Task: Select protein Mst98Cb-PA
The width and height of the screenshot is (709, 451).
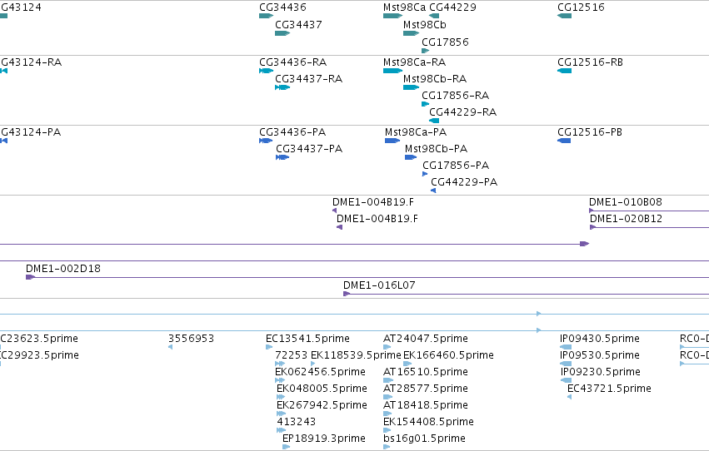Action: point(436,149)
